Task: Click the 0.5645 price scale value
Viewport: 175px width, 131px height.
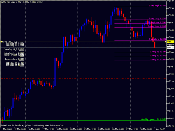Action: (171, 30)
